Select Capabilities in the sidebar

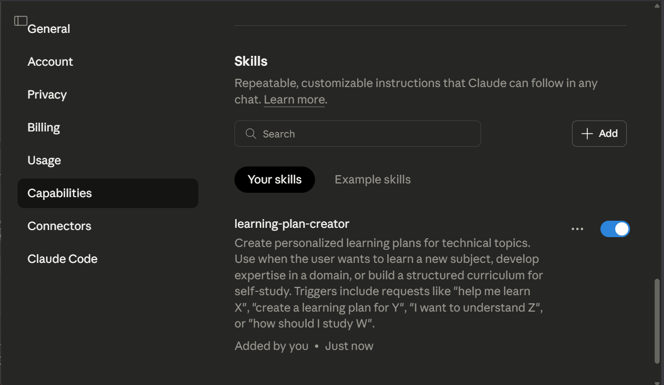[60, 193]
